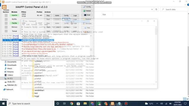Switch to XAMPP on taskbar
189x106 pixels.
click(x=112, y=103)
